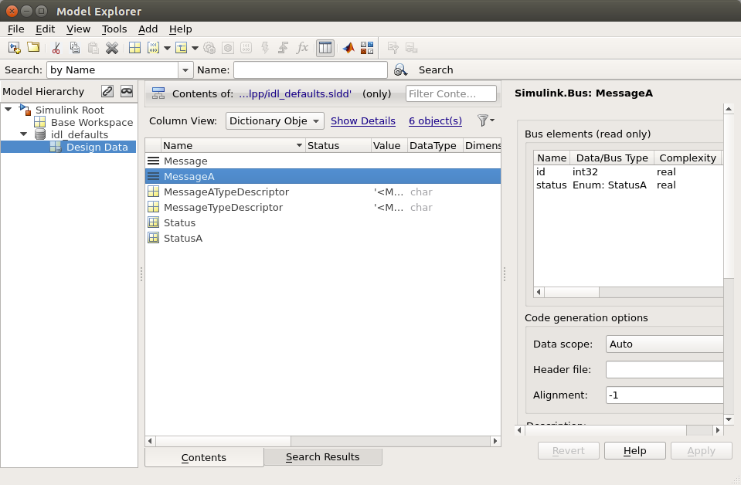
Task: Click the 6 object(s) link
Action: coord(435,121)
